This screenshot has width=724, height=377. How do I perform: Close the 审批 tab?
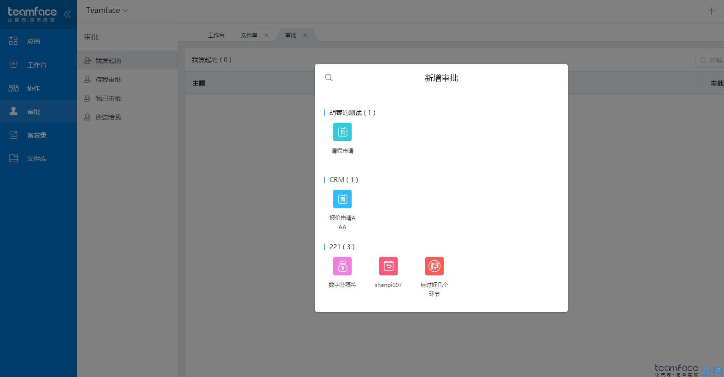tap(305, 35)
